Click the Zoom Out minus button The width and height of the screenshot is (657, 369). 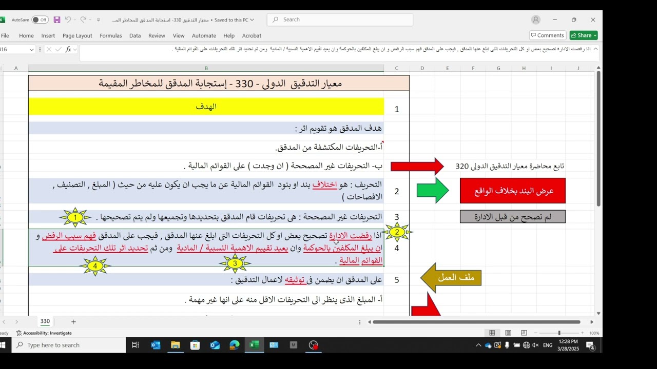pyautogui.click(x=535, y=333)
